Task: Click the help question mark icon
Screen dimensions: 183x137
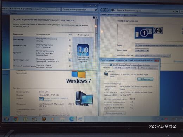Action: pos(94,18)
